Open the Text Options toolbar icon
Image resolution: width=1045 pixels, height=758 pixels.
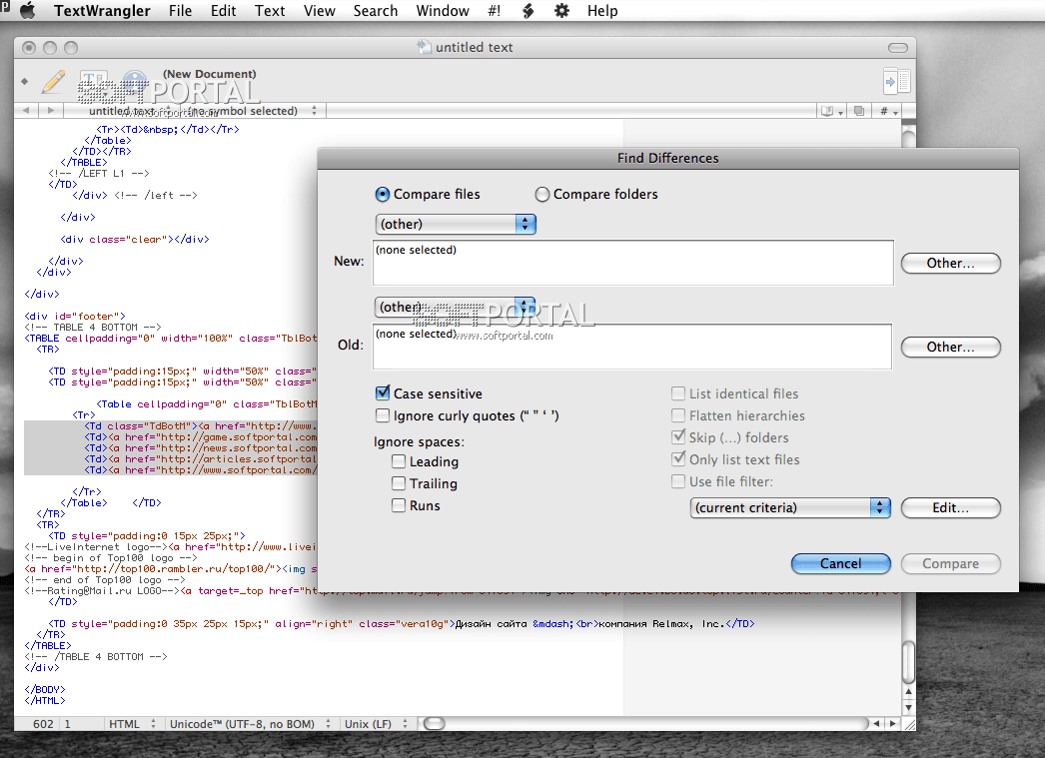click(x=93, y=81)
